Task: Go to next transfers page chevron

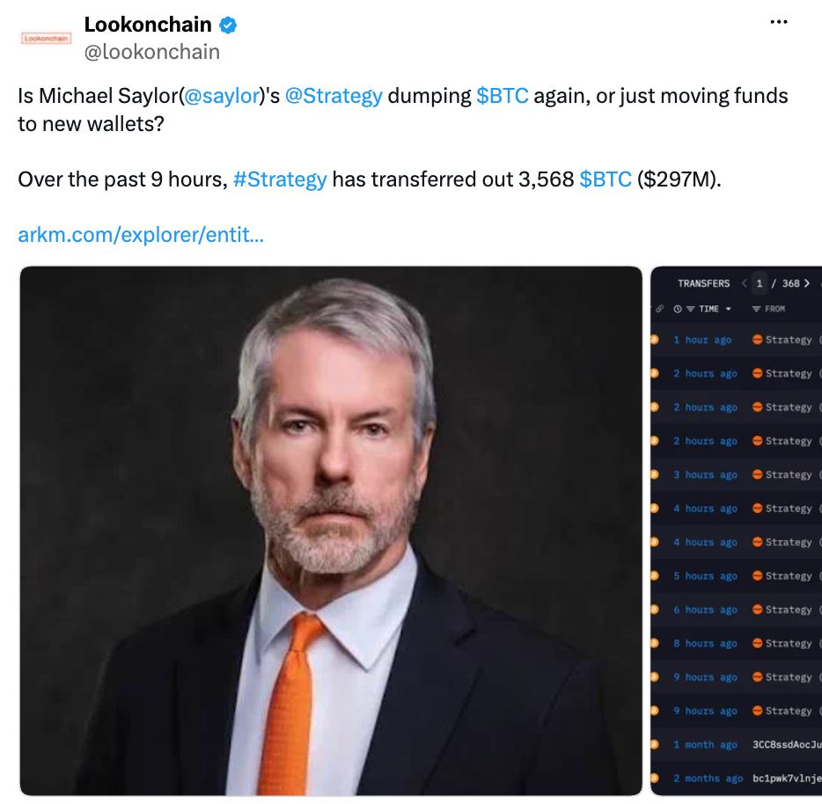Action: click(x=807, y=283)
